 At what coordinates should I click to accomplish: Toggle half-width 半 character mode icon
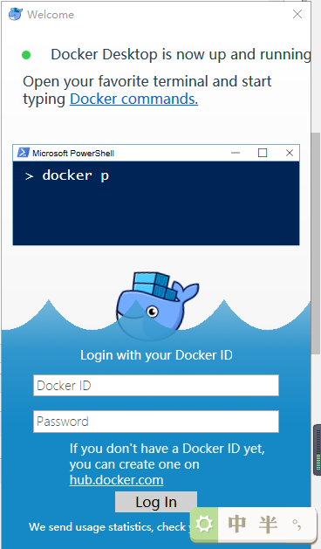coord(268,525)
